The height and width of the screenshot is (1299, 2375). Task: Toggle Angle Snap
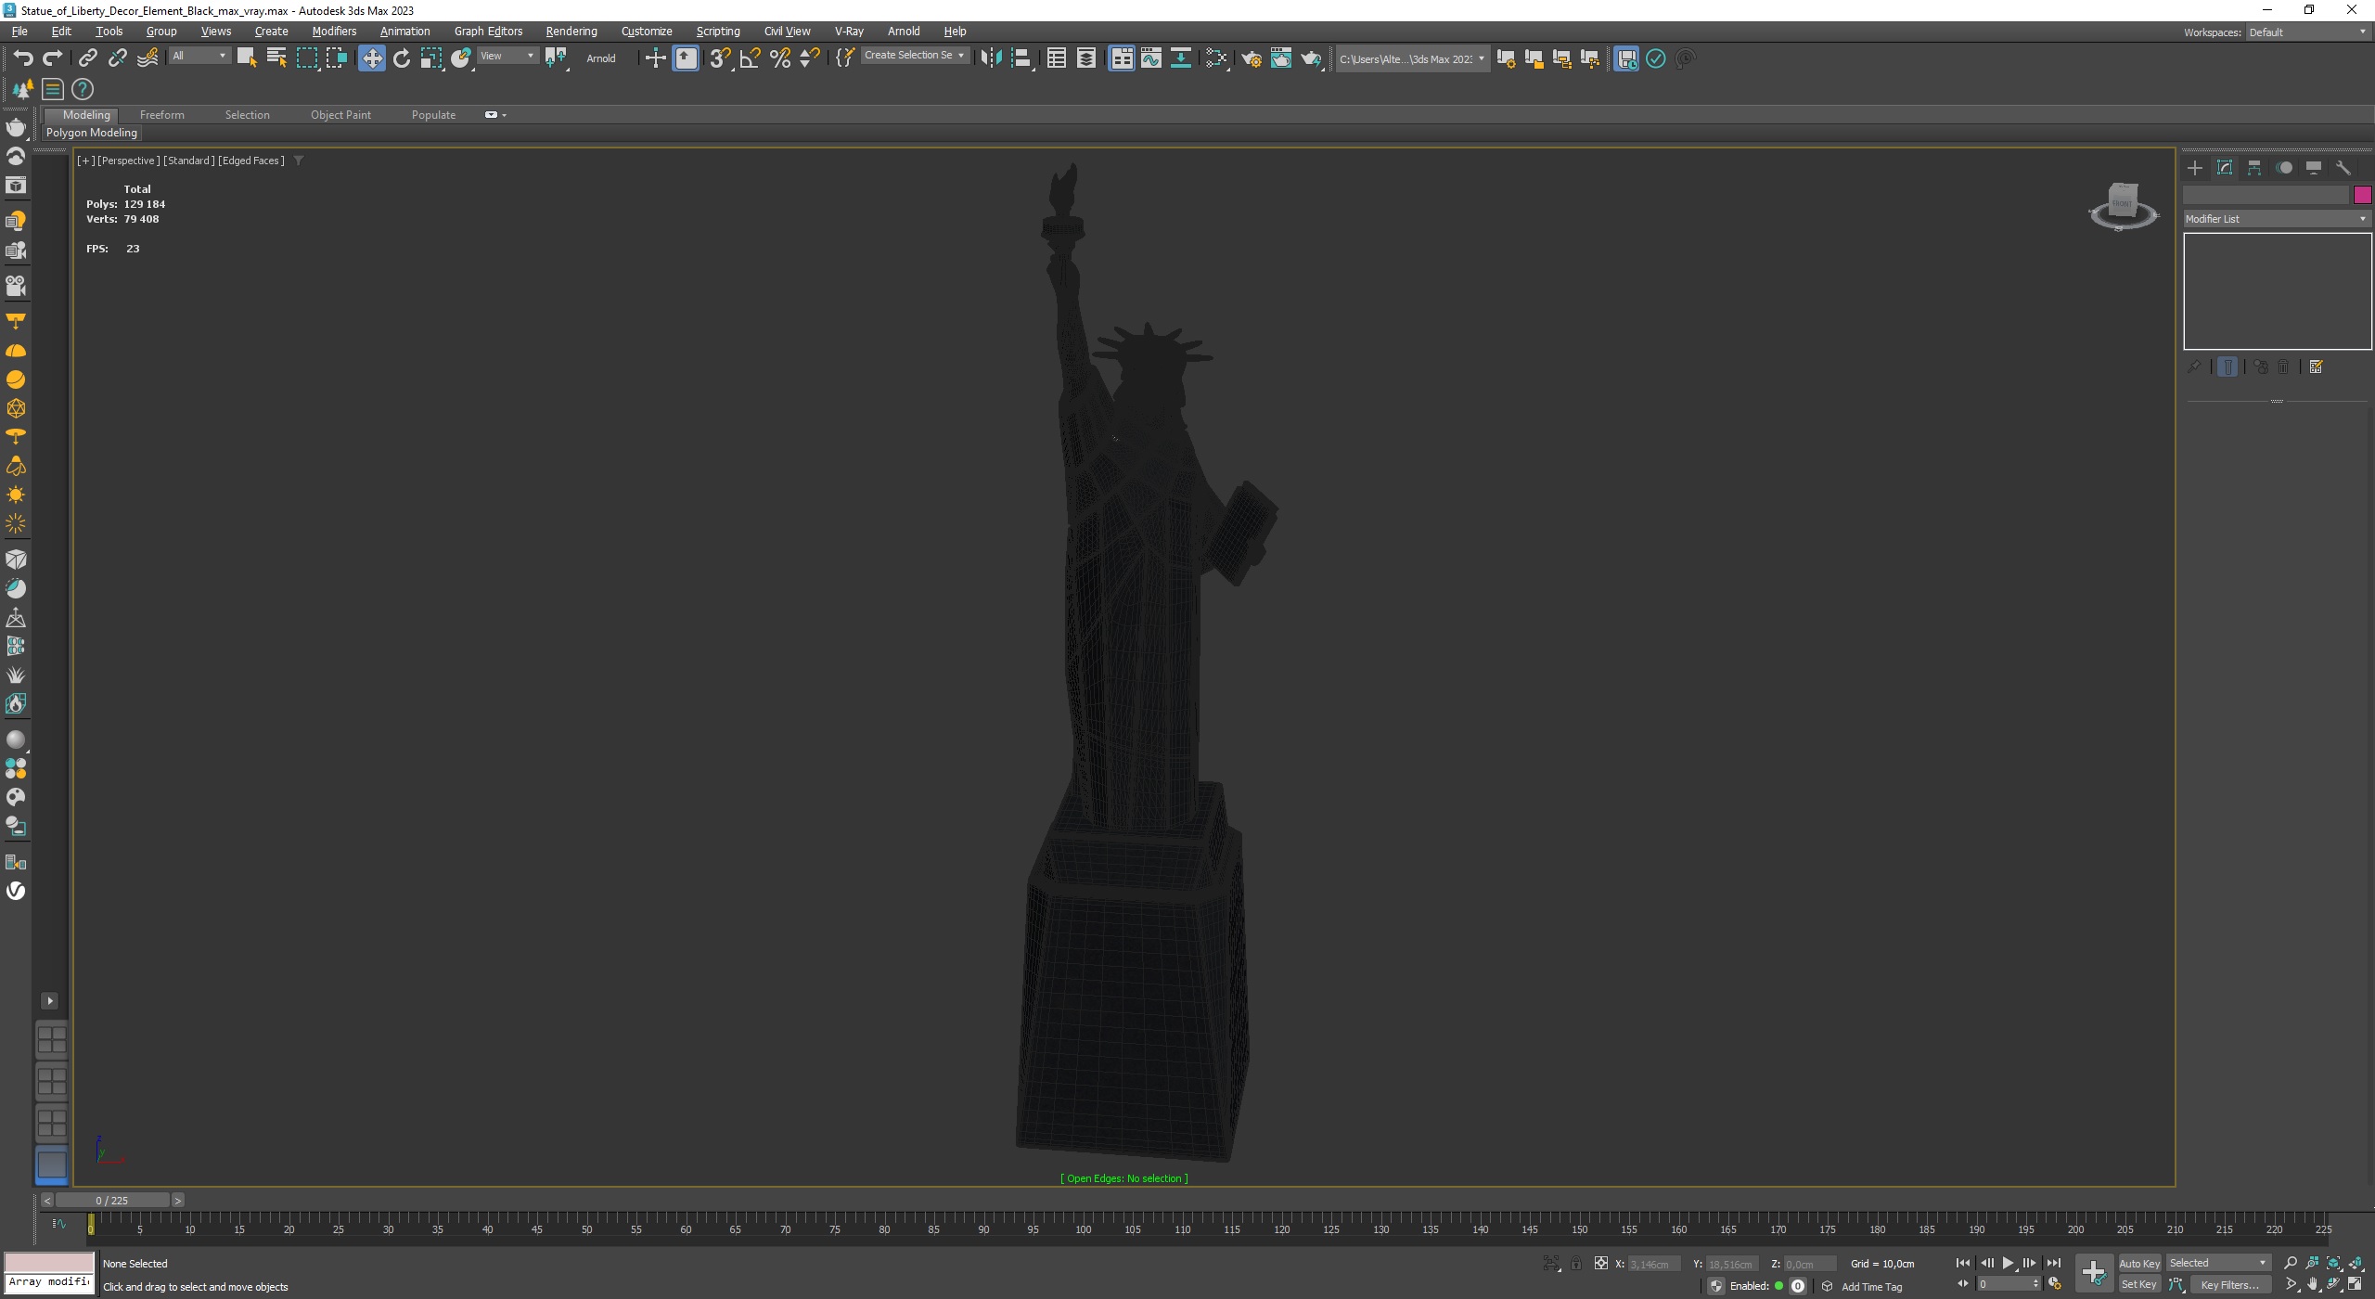750,58
